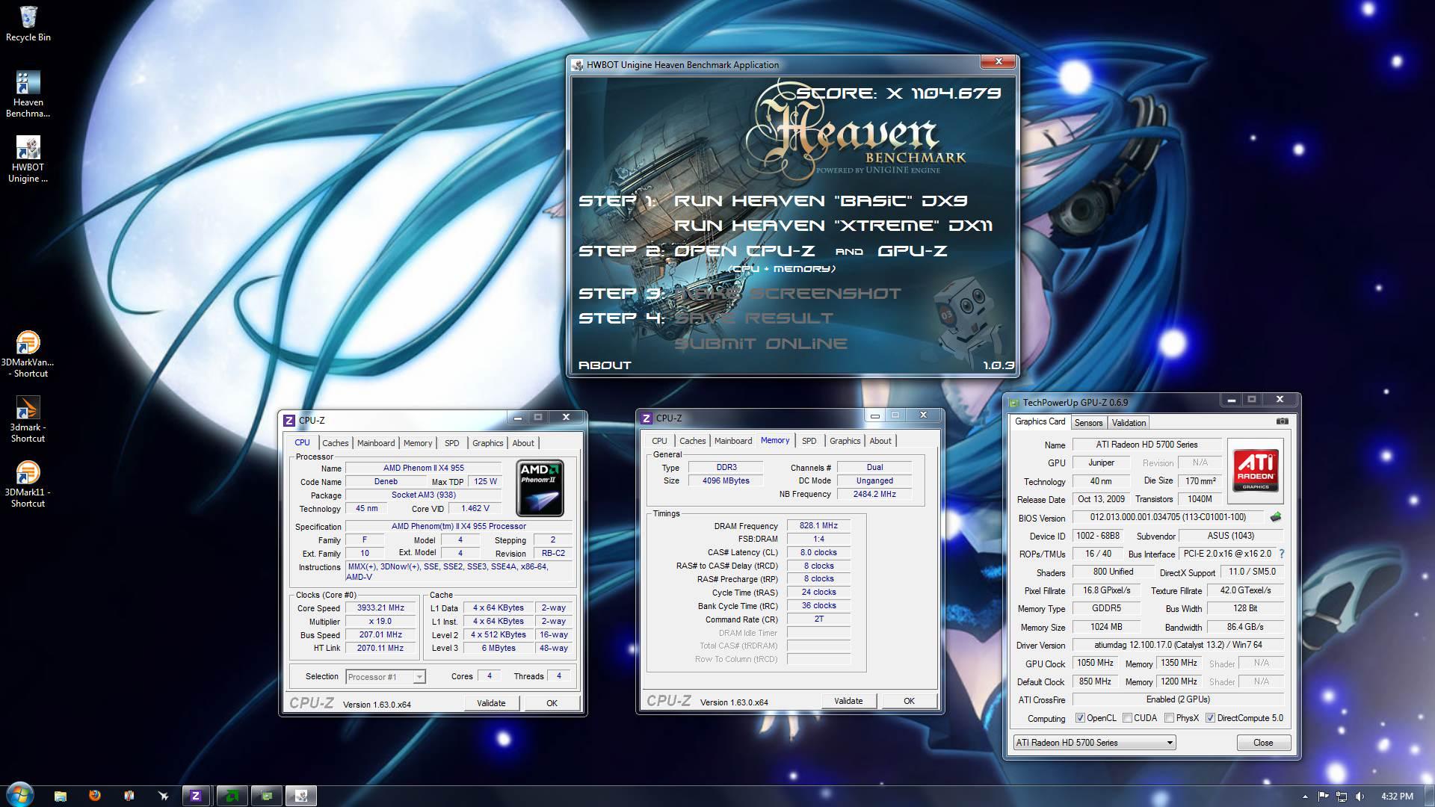Click the Close button in GPU-Z
This screenshot has height=807, width=1435.
pos(1263,743)
